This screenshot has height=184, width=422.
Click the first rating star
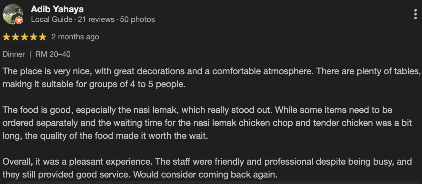tap(6, 37)
